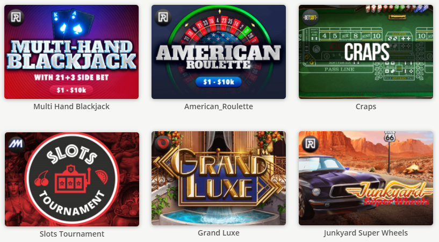
Task: Click the provider badge on Junkyard Super Wheels
Action: point(310,144)
